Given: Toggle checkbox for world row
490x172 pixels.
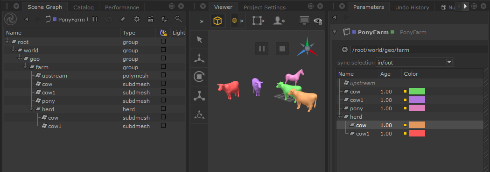Looking at the screenshot, I should pyautogui.click(x=163, y=50).
